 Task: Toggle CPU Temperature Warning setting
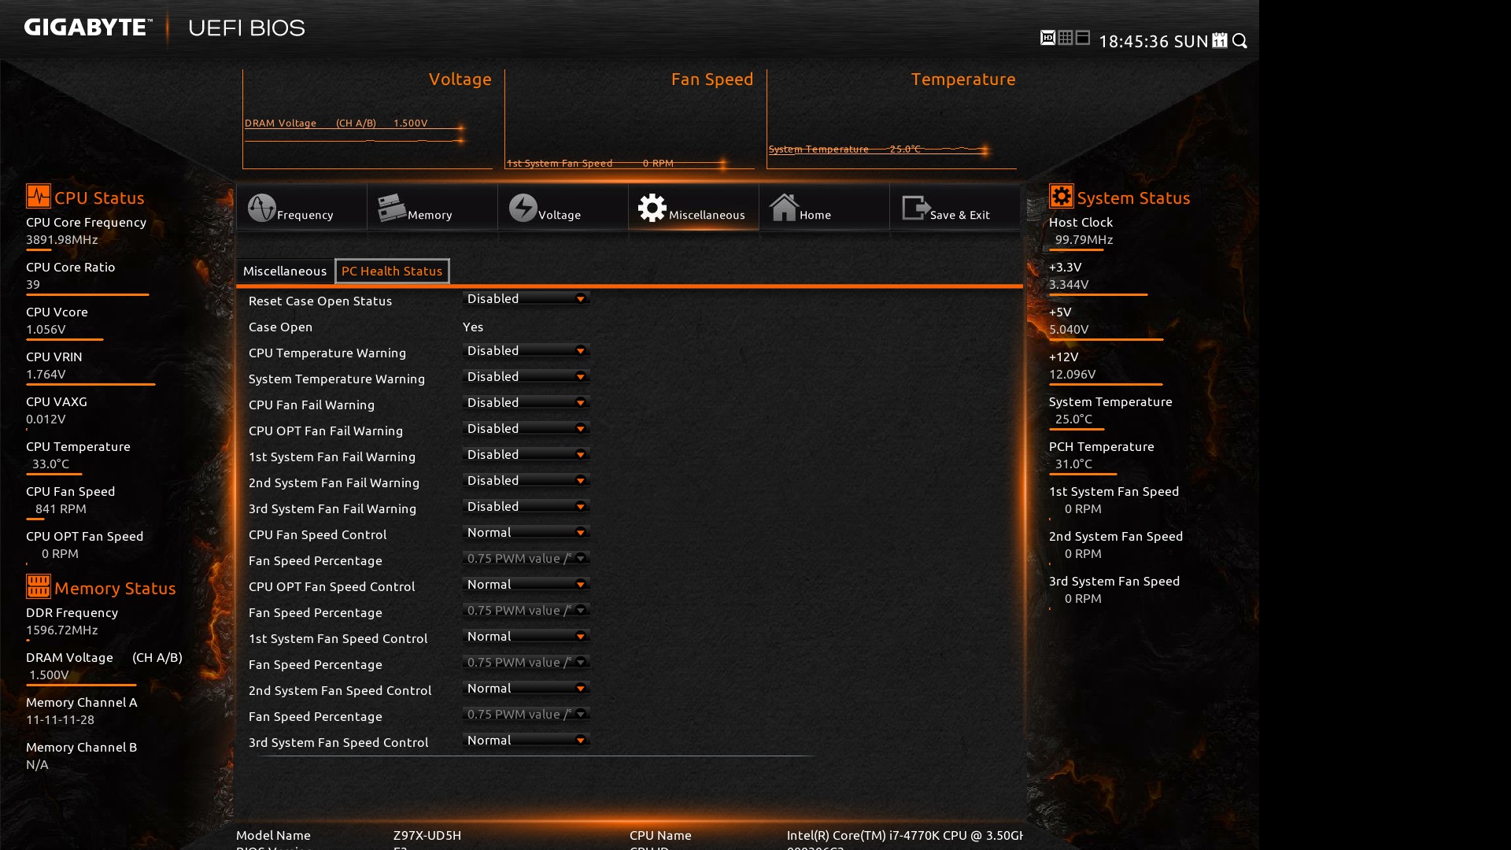[526, 351]
